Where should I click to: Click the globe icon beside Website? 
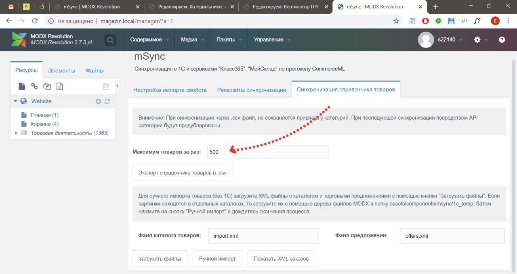tap(23, 101)
